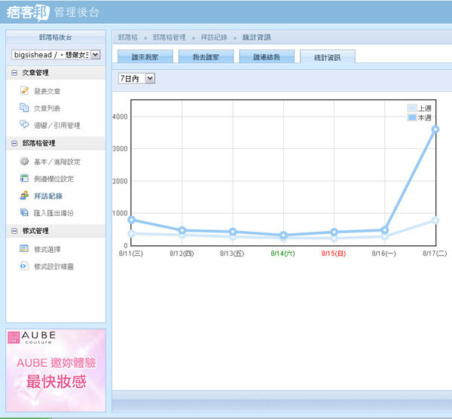Open the bigsishead blog selector dropdown
The width and height of the screenshot is (452, 419).
[95, 54]
